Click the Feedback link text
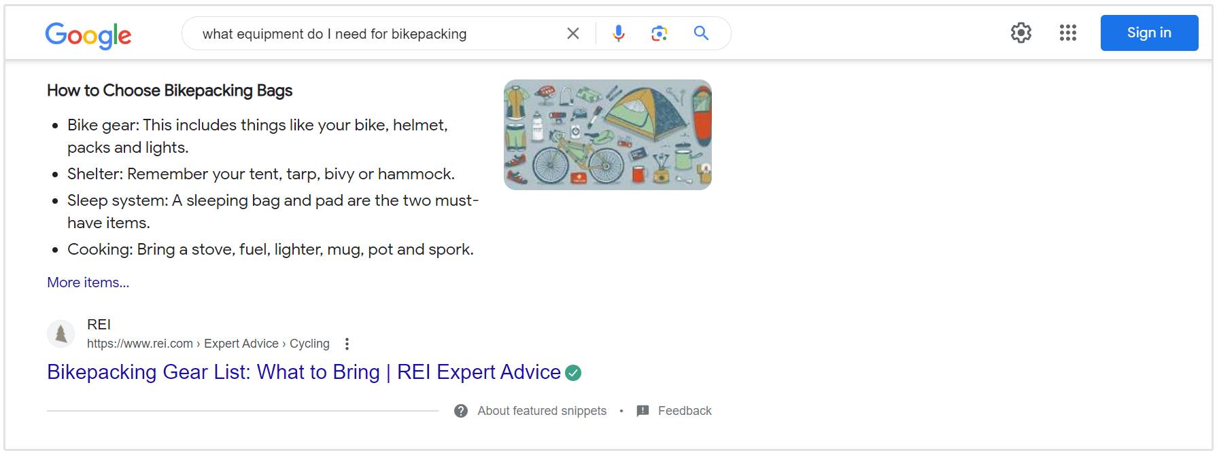The image size is (1217, 455). [x=684, y=411]
